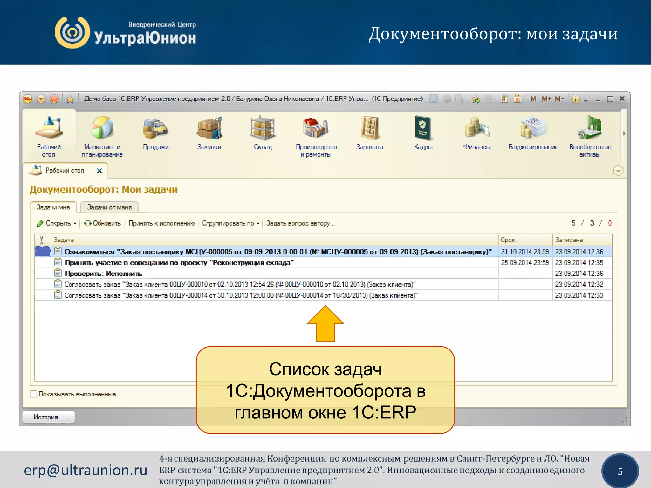
Task: Click the print icon in title bar
Action: coord(447,99)
